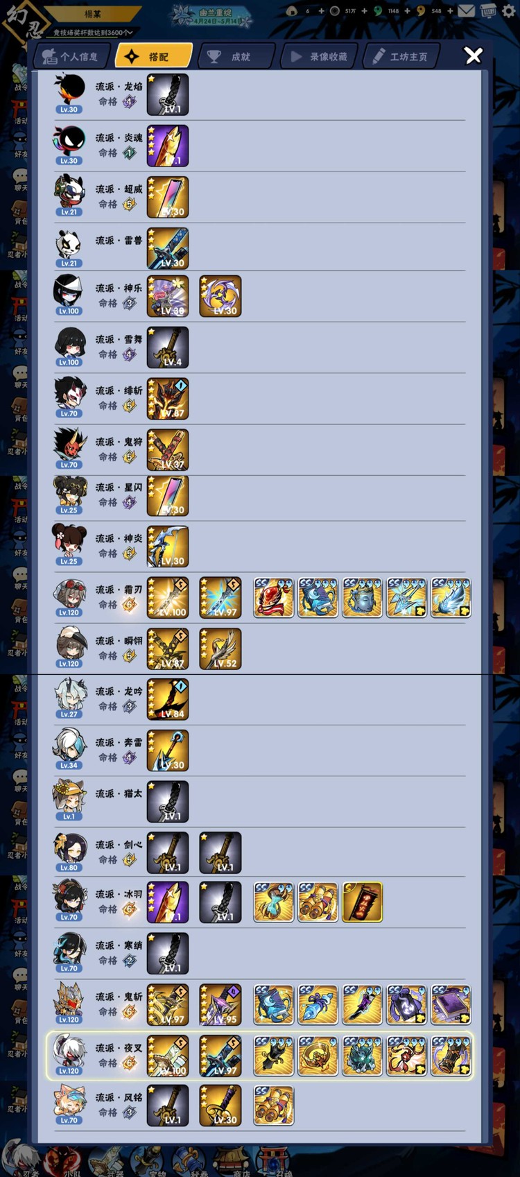Open the LV.52 weapon of 流派·瞬翎

coord(220,648)
